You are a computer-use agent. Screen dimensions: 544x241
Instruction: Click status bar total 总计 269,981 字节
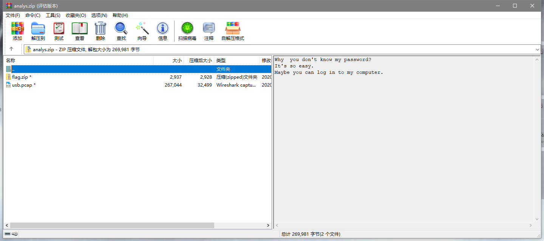pyautogui.click(x=311, y=234)
